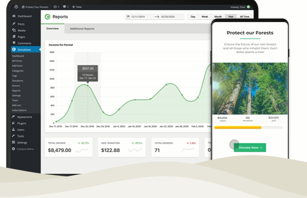Open Add-ons submenu item
307x198 pixels.
coord(17,105)
